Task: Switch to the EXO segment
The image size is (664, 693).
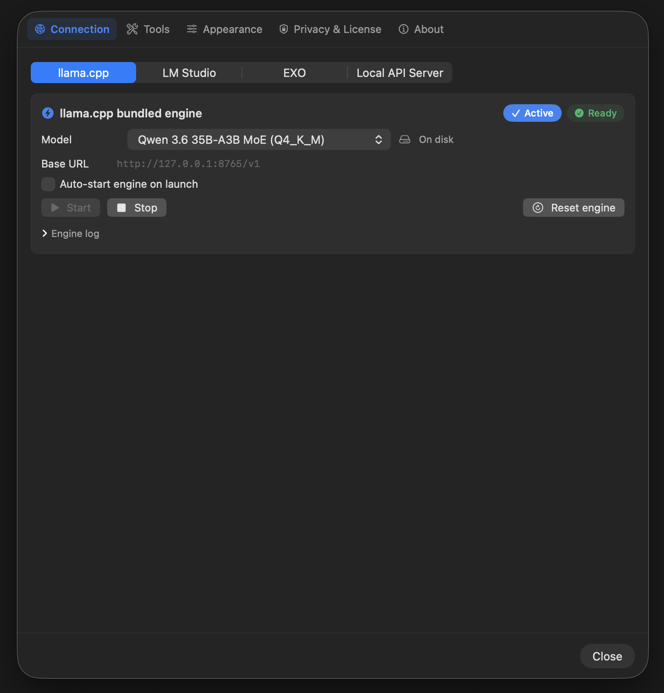Action: [x=294, y=73]
